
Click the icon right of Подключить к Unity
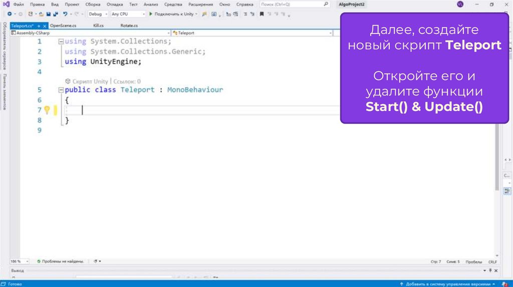pos(204,14)
